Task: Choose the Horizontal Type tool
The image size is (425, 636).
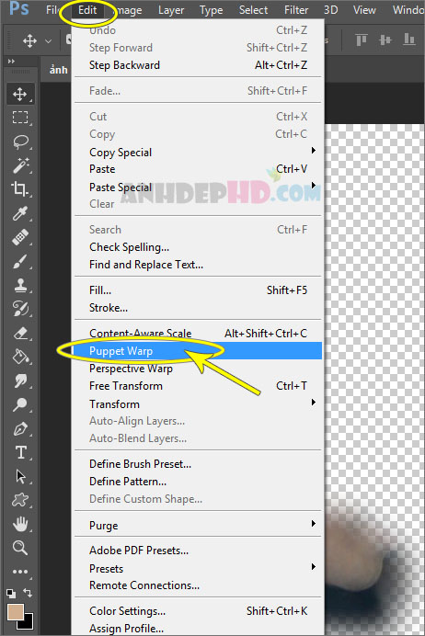Action: click(x=21, y=452)
